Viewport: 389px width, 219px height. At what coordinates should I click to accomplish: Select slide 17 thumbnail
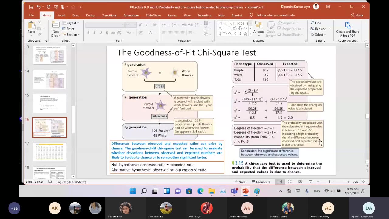(49, 151)
